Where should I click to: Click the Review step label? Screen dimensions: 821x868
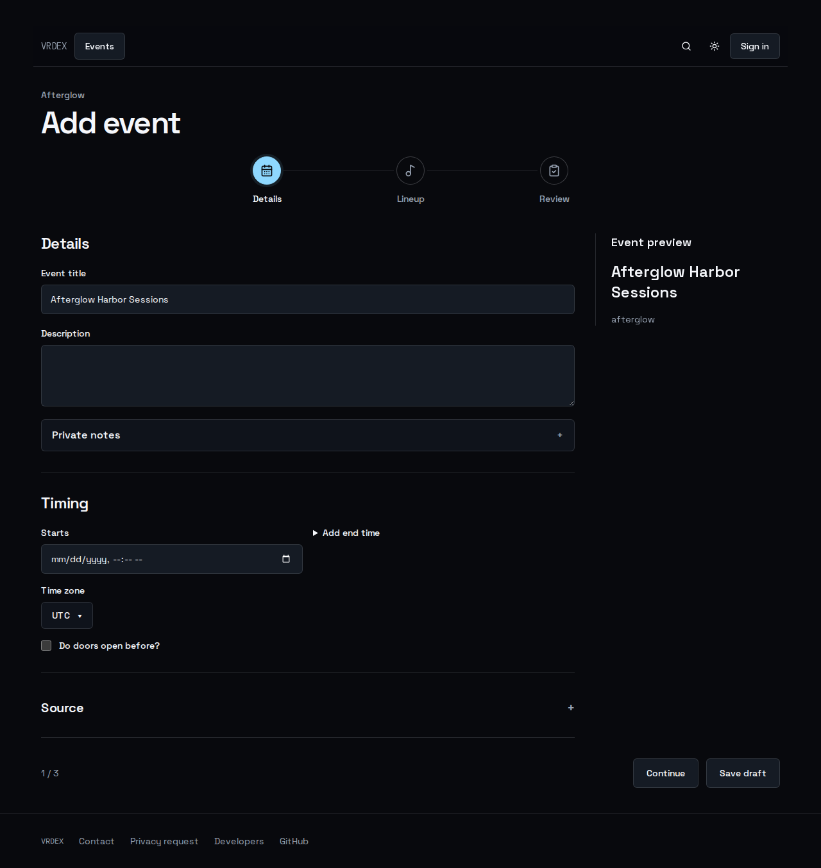click(554, 199)
